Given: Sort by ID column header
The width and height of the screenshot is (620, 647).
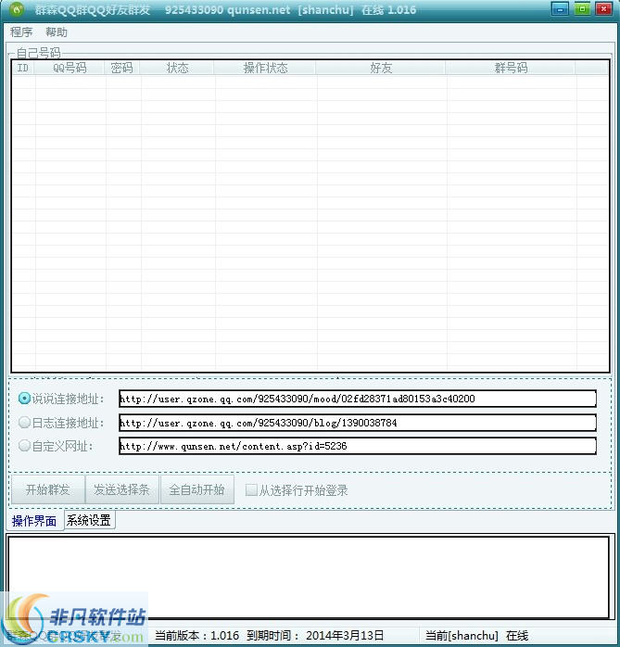Looking at the screenshot, I should tap(23, 68).
